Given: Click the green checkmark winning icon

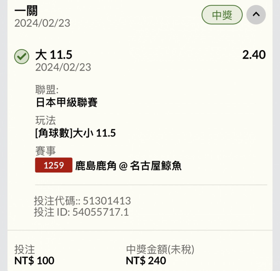Looking at the screenshot, I should tap(22, 56).
